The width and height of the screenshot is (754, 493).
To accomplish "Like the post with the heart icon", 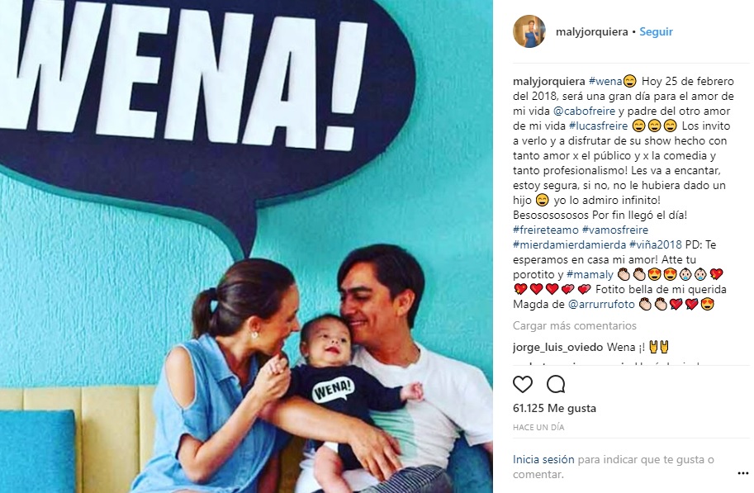I will [523, 384].
